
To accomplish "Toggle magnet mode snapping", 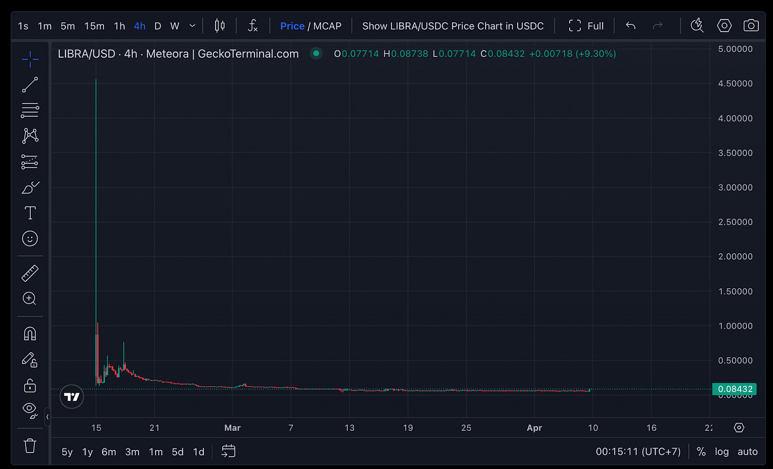I will (x=30, y=334).
